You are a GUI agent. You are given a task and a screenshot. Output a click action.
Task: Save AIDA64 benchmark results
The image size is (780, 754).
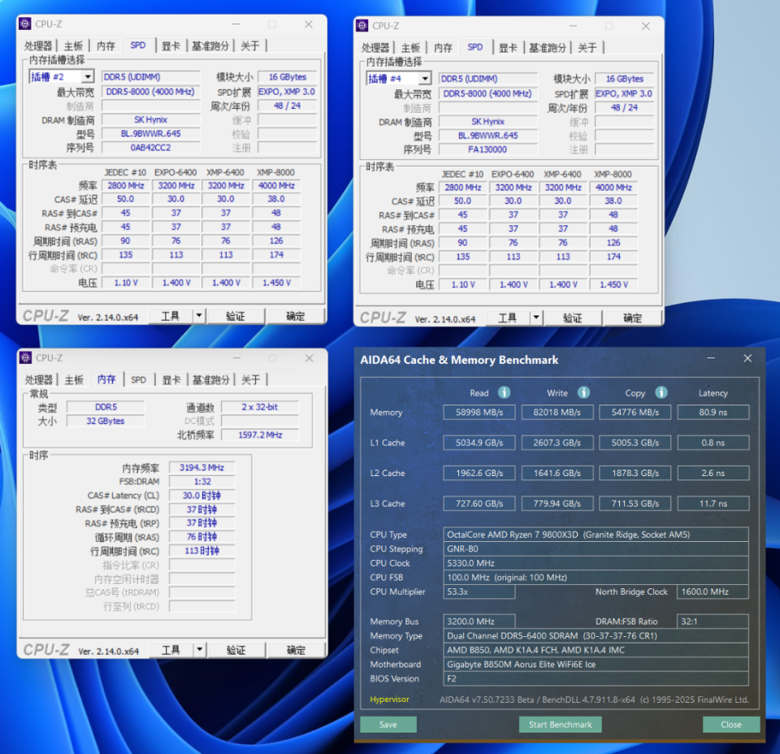[x=388, y=724]
